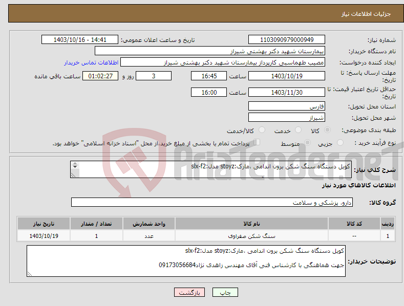Click the buyer name field بیمارستان شهید دکتر بهشتی
Screen dimensions: 404x306
click(x=210, y=51)
